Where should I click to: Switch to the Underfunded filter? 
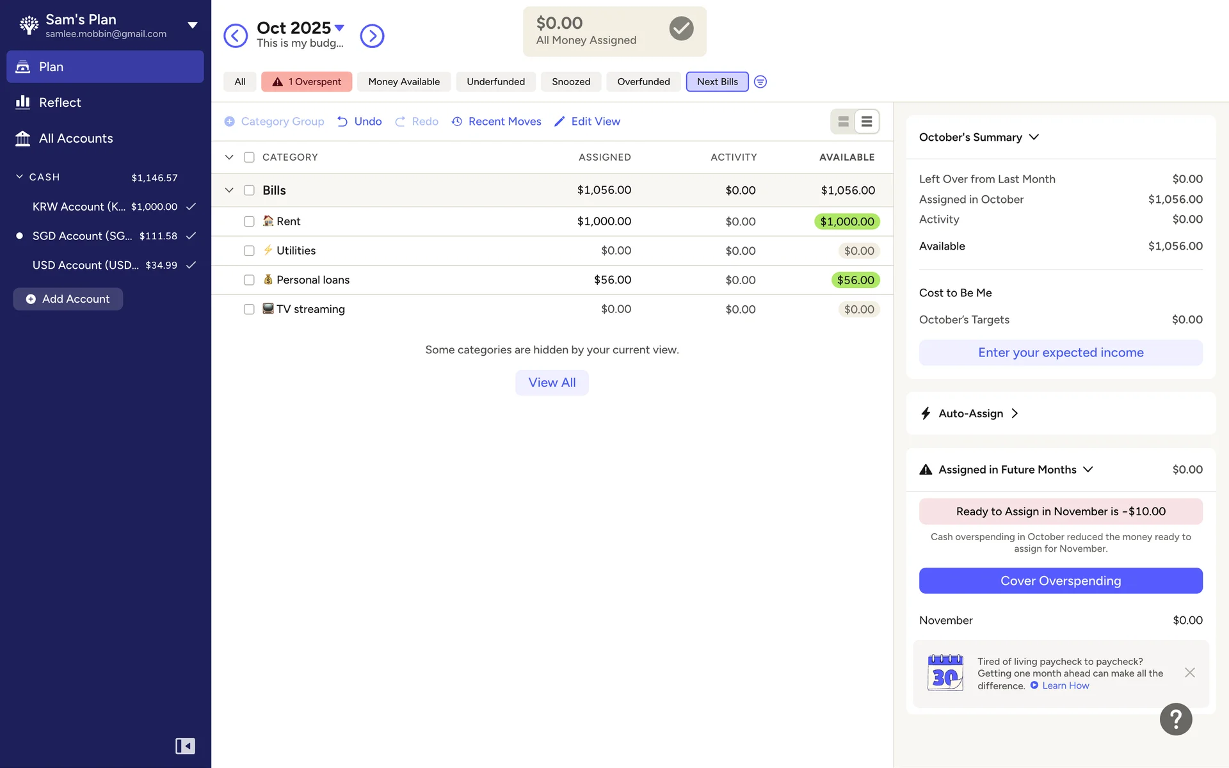(x=495, y=82)
